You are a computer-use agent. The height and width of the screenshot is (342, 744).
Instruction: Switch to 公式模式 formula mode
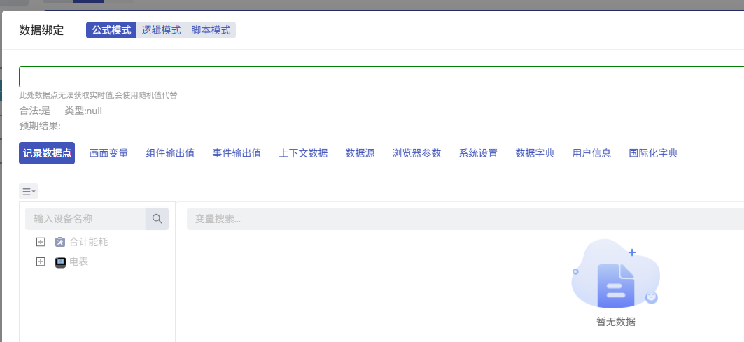111,30
